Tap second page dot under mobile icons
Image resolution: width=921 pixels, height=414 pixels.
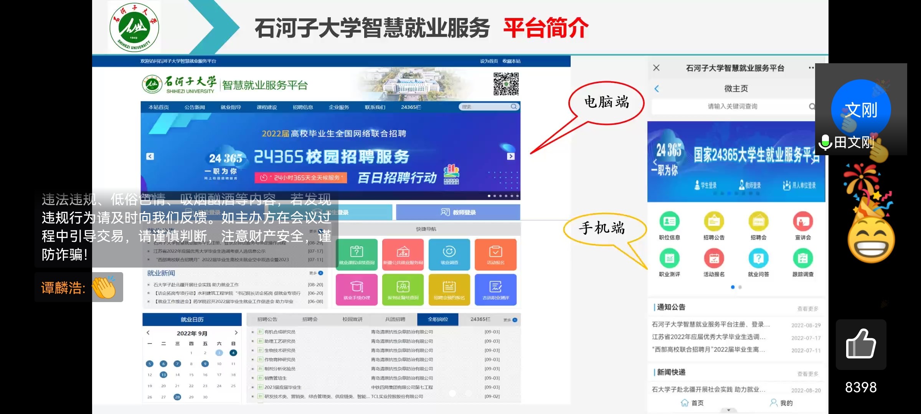(x=740, y=287)
